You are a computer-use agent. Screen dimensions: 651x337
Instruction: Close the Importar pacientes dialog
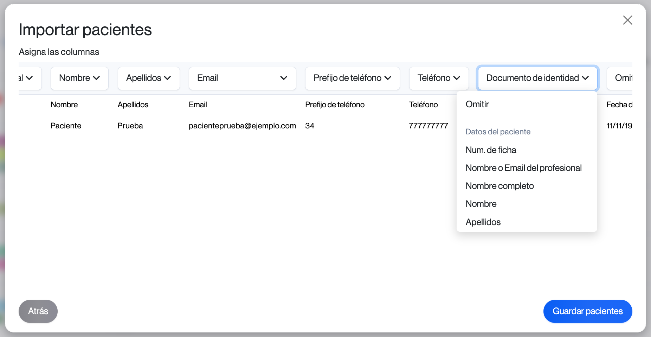click(x=627, y=20)
